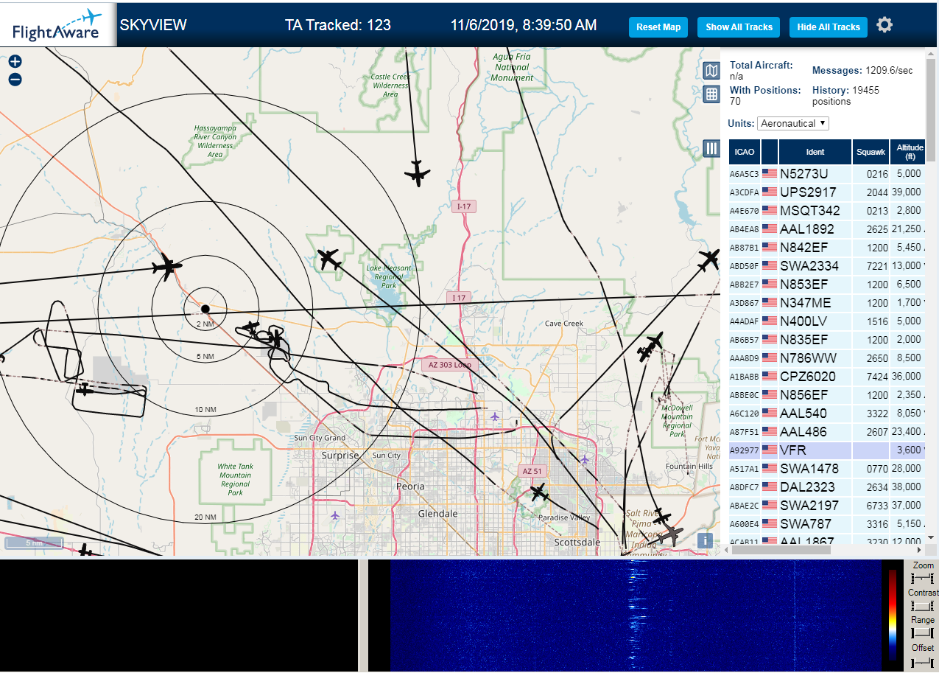Viewport: 939px width, 673px height.
Task: Click the receiver location dot on map
Action: pos(205,308)
